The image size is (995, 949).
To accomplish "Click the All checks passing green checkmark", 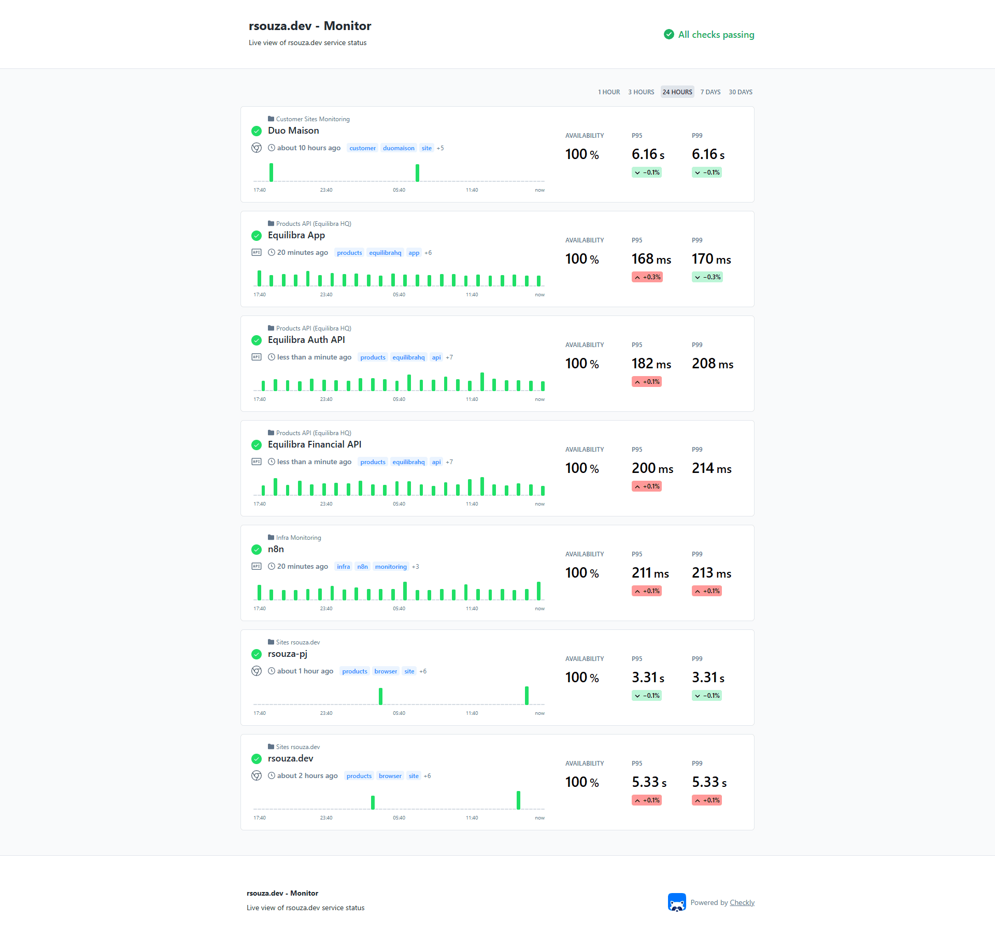I will coord(669,34).
